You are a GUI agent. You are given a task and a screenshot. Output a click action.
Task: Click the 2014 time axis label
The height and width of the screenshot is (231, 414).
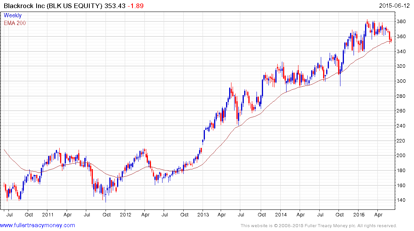pyautogui.click(x=281, y=214)
